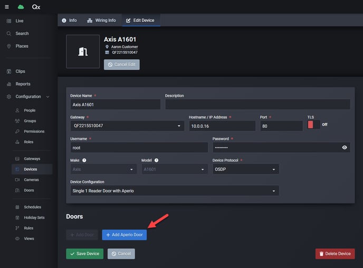Open the Make dropdown
The height and width of the screenshot is (268, 363).
[103, 169]
